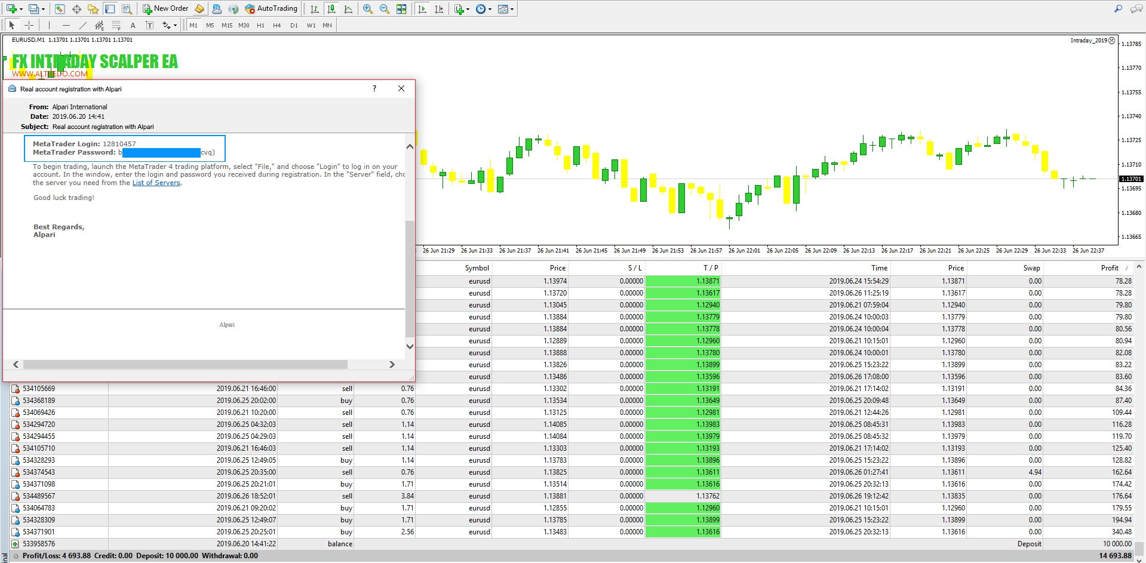Select the Crosshair tool
This screenshot has height=563, width=1146.
click(29, 25)
